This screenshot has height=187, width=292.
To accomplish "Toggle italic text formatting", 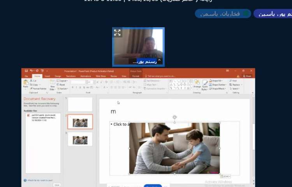I will tap(76, 88).
